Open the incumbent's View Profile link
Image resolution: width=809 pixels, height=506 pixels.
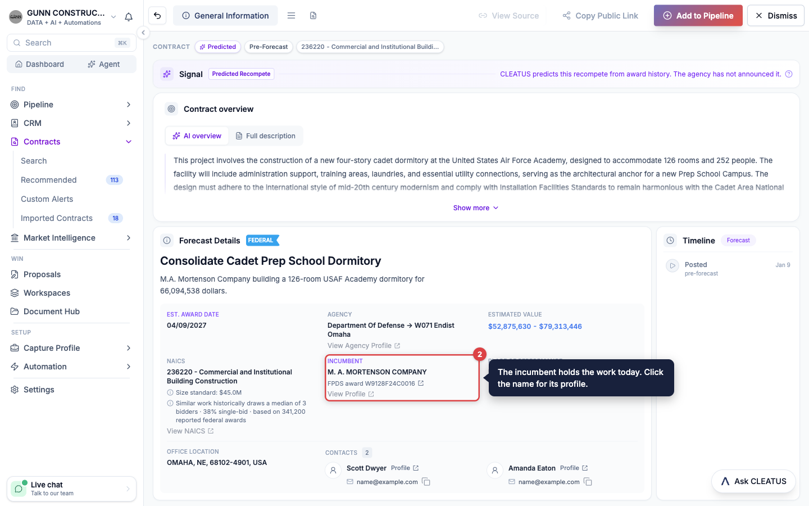[x=351, y=394]
